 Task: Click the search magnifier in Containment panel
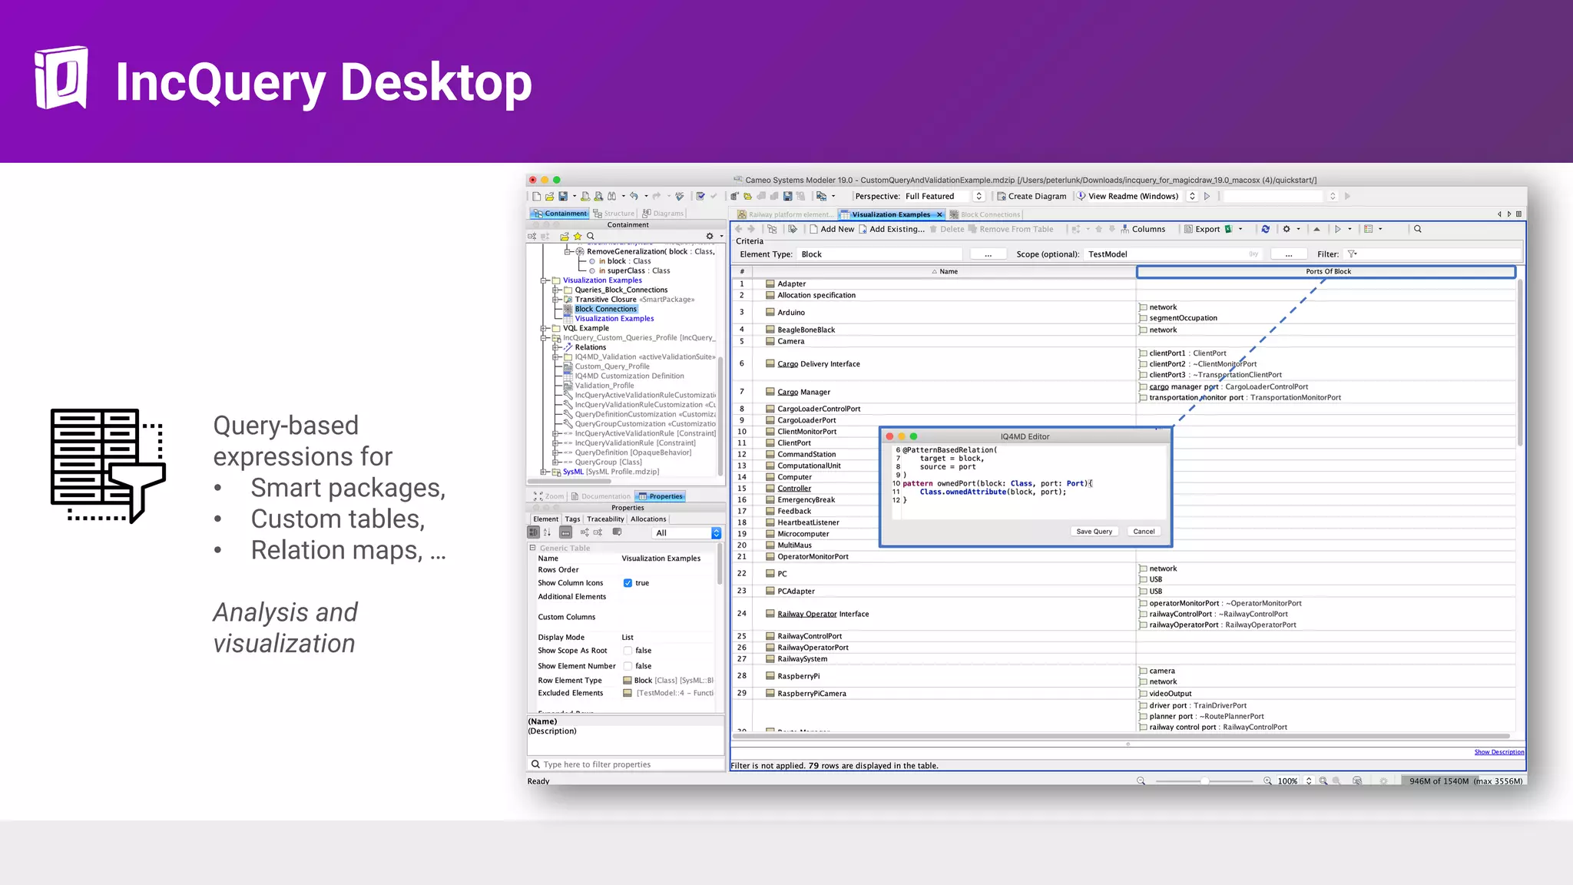coord(591,237)
